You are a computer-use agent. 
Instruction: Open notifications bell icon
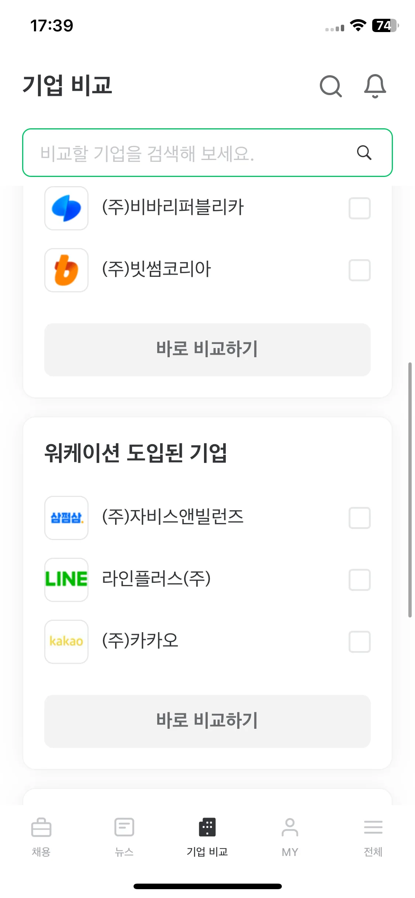[x=375, y=86]
